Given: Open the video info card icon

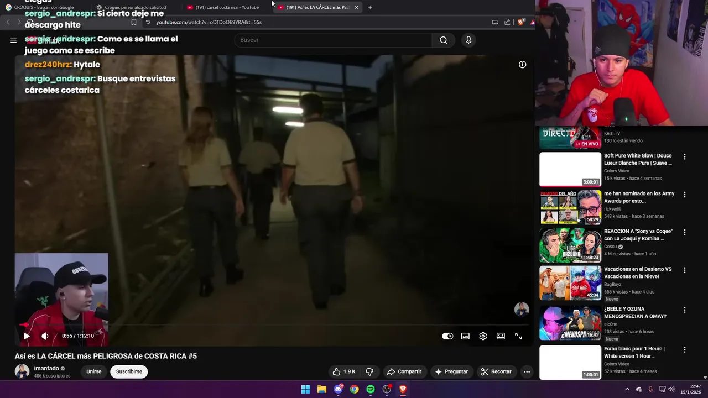Looking at the screenshot, I should tap(522, 65).
